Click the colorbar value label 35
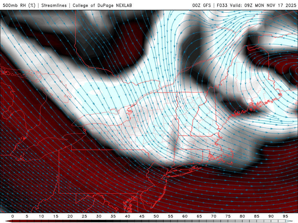The image size is (298, 223). coord(113,216)
